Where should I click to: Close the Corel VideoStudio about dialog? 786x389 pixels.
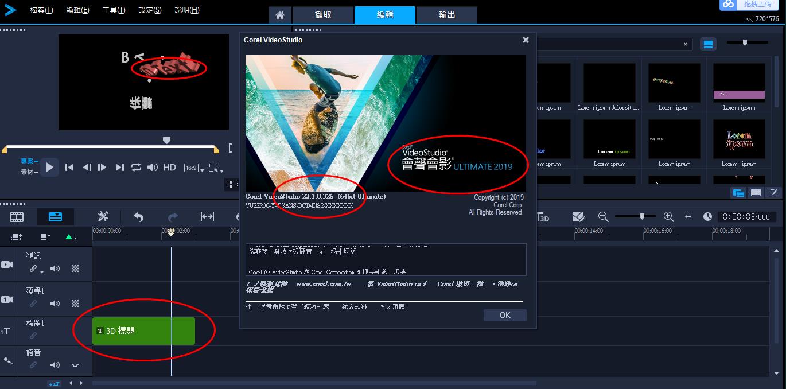[x=526, y=40]
